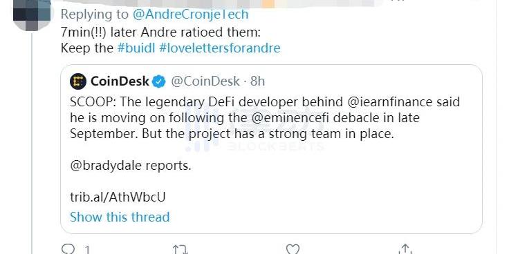Click Show this thread
The height and width of the screenshot is (254, 509).
(120, 217)
